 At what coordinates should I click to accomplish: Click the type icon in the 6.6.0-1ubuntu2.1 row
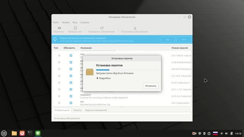coord(59,83)
